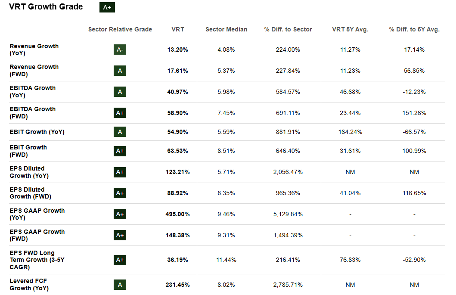
Task: Click the Levered FCF Growth (YoY) label
Action: coord(29,285)
